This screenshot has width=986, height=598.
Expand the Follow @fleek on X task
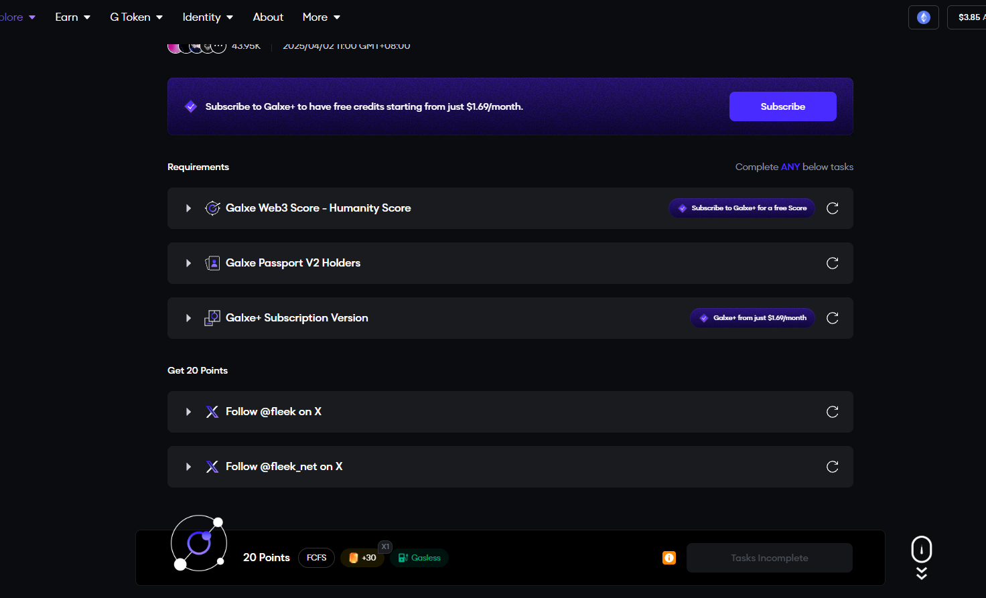188,412
